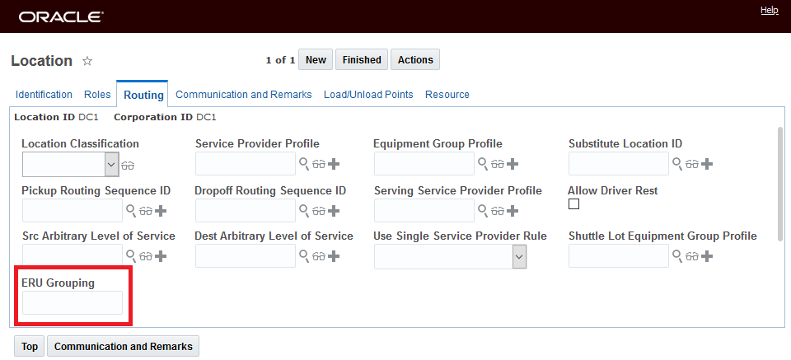Open the Location Classification dropdown
791x360 pixels.
(x=113, y=165)
